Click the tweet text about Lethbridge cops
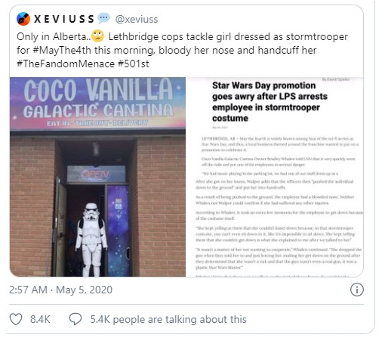The image size is (382, 341). [x=182, y=50]
